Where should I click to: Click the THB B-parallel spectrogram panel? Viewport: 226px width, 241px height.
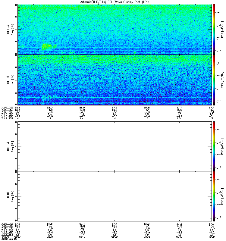tap(115, 80)
